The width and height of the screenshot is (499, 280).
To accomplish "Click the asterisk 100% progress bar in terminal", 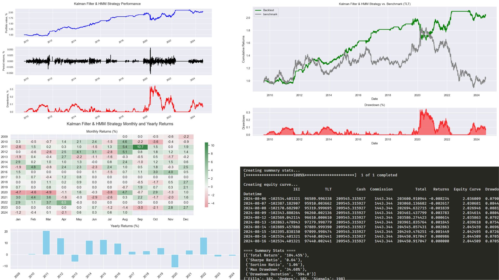I will coord(300,175).
